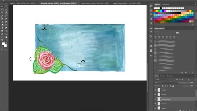197x111 pixels.
Task: Open blend mode dropdown in Layers
Action: [166, 83]
